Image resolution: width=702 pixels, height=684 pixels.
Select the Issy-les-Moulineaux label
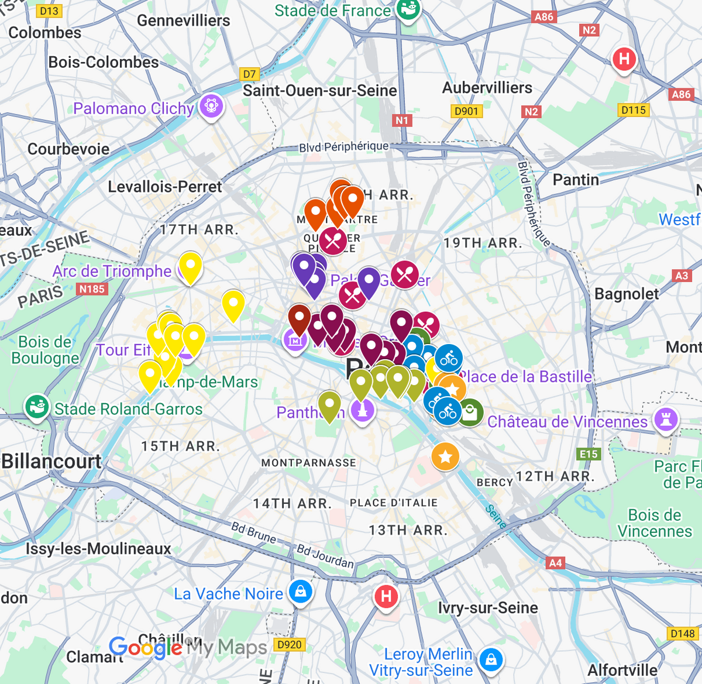[x=98, y=549]
